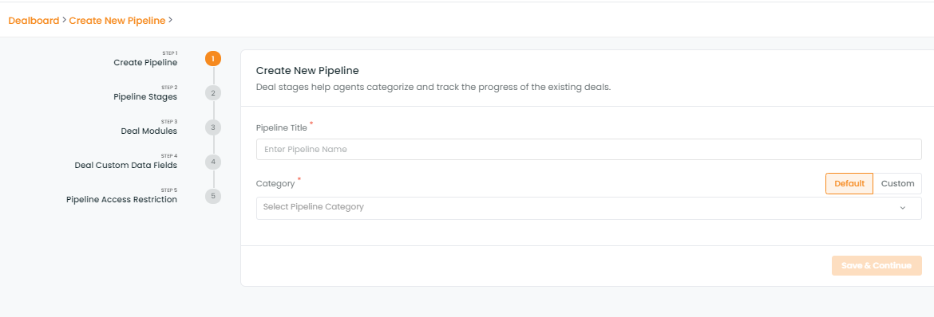Focus the Enter Pipeline Name field
The width and height of the screenshot is (934, 317).
(589, 149)
